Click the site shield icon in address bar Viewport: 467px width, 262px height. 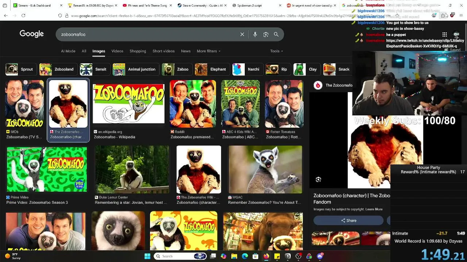(x=60, y=16)
